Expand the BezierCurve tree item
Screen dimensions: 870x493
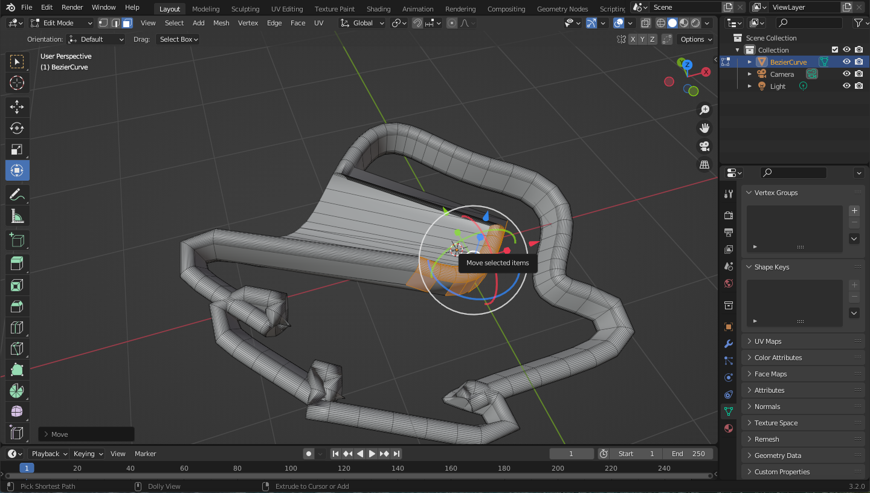coord(750,62)
